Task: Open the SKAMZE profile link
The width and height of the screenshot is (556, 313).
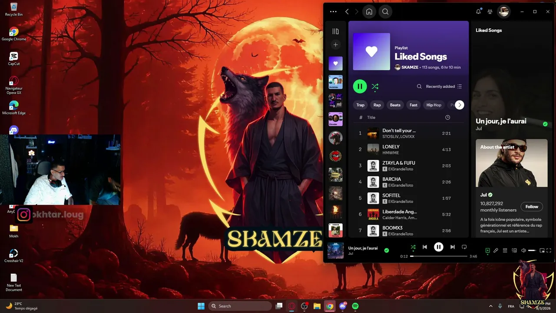Action: (410, 67)
